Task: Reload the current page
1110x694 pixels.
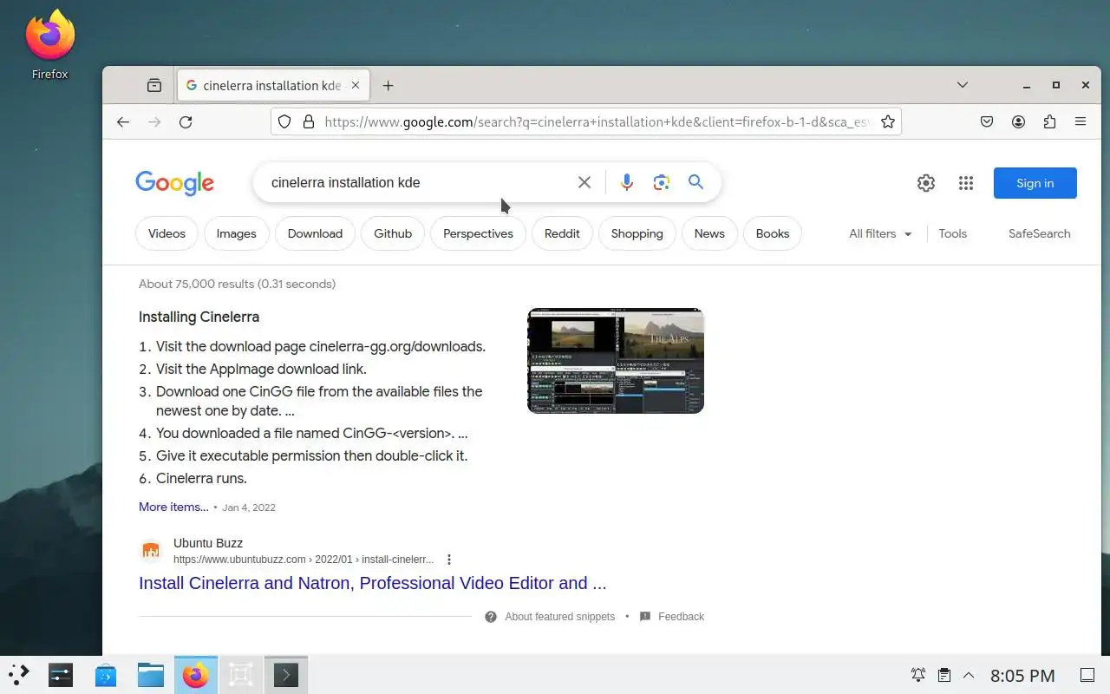Action: pos(186,122)
